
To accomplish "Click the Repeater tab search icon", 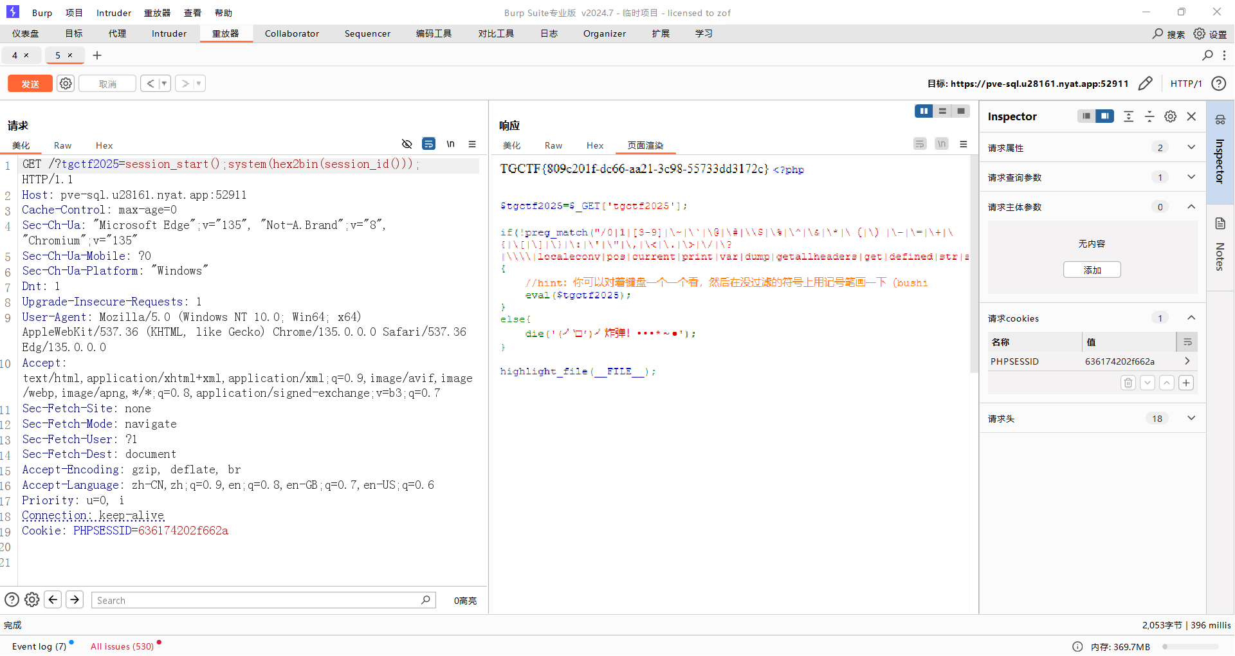I will (x=1207, y=55).
